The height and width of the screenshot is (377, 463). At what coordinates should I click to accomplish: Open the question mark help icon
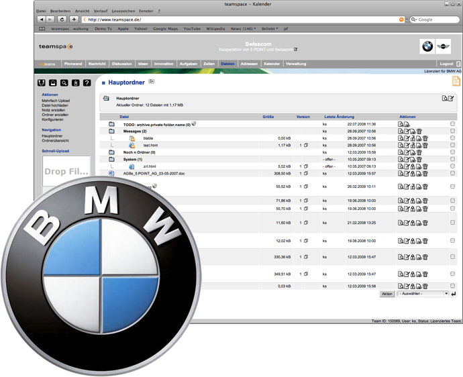click(x=87, y=83)
